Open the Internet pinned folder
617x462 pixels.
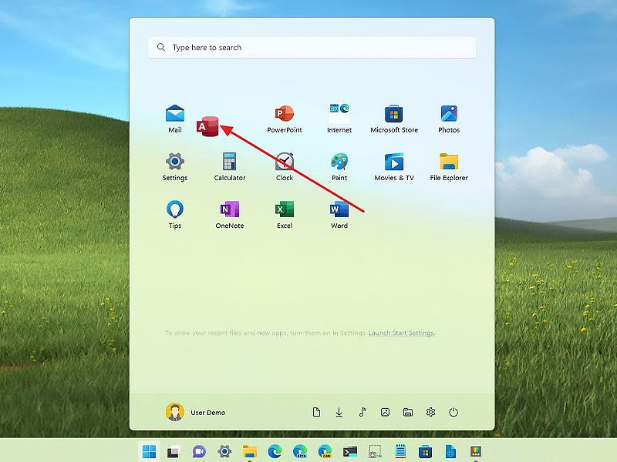click(339, 119)
